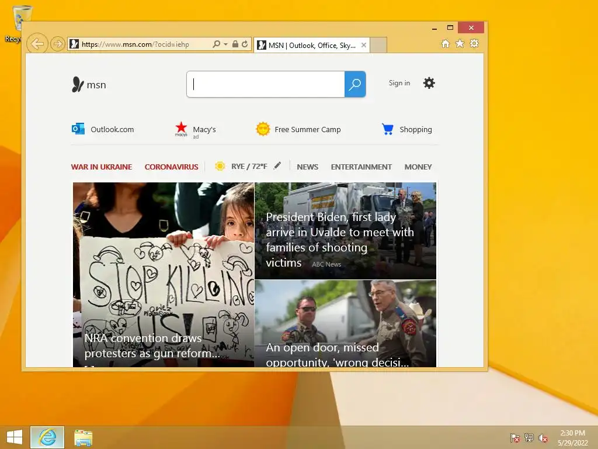The height and width of the screenshot is (449, 598).
Task: Go back with the browser Back arrow
Action: pos(37,44)
